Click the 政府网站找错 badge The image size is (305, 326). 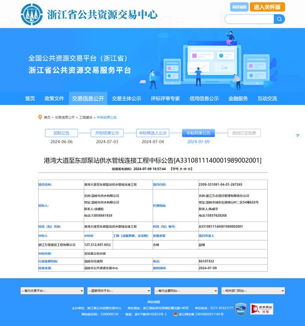coord(261,309)
